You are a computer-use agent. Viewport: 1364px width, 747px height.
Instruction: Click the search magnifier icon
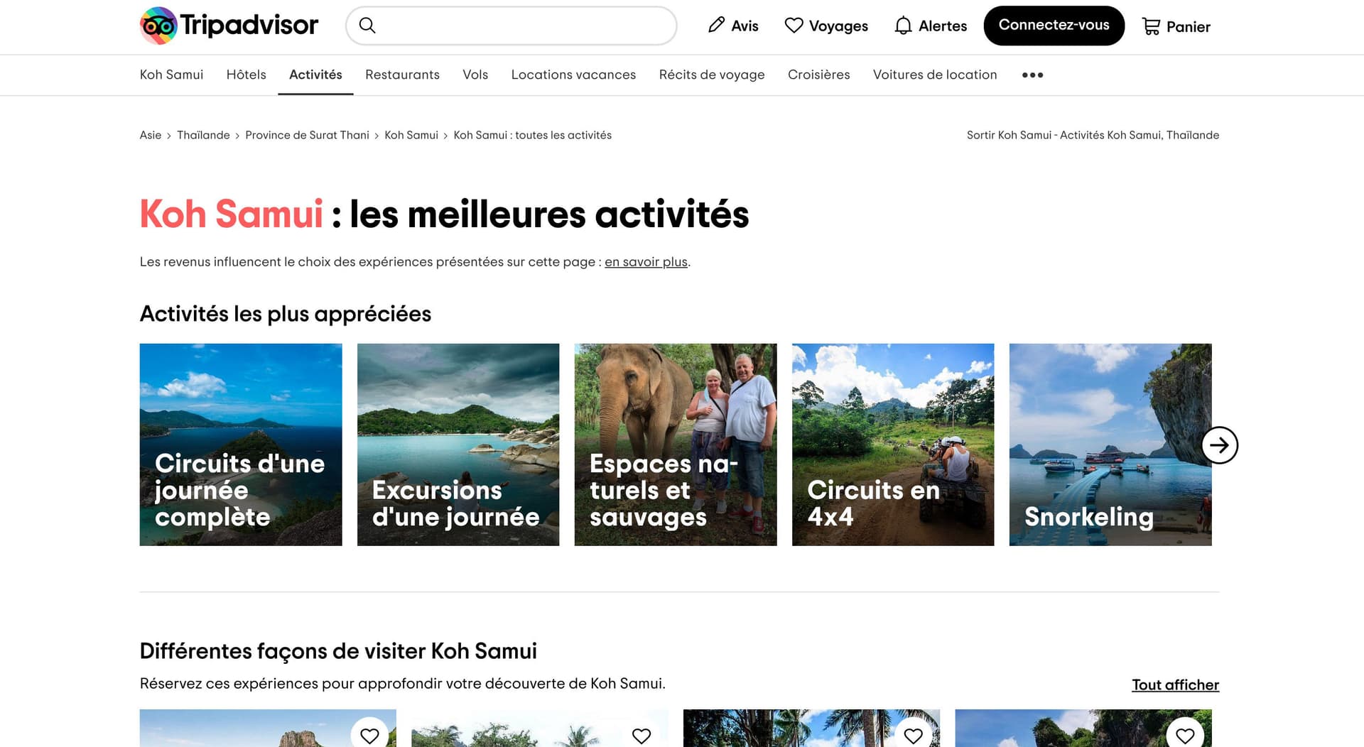[367, 26]
